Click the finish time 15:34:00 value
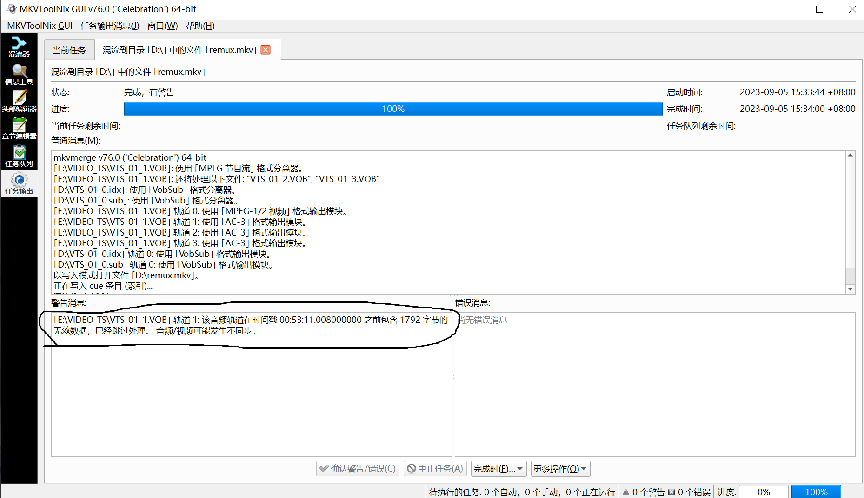Screen dimensions: 864x498 798,109
